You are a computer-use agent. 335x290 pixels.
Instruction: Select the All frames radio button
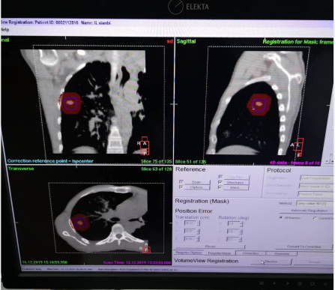click(281, 217)
